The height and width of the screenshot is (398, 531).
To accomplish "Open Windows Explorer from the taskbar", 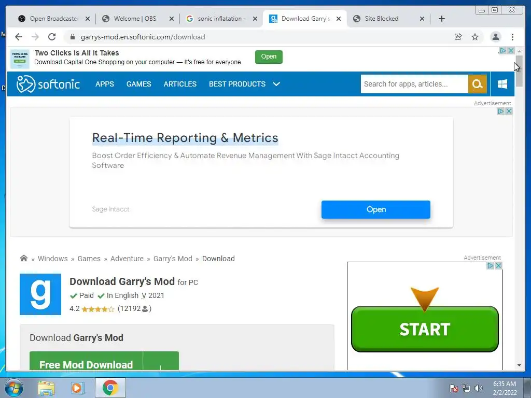I will click(x=46, y=388).
